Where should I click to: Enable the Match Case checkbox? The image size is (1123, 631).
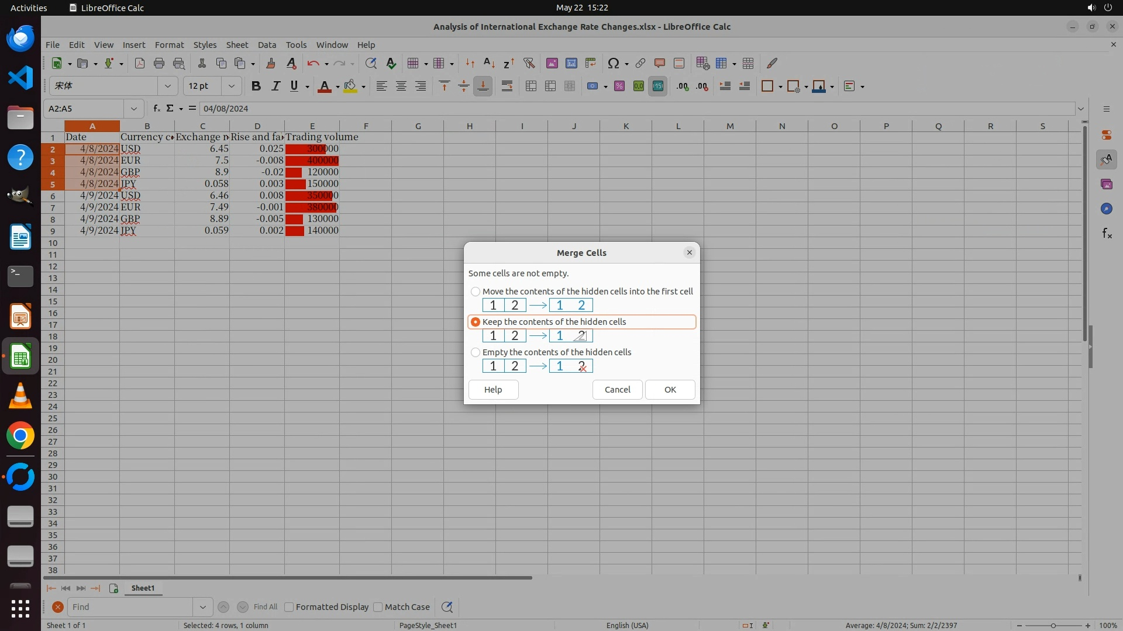(x=378, y=607)
